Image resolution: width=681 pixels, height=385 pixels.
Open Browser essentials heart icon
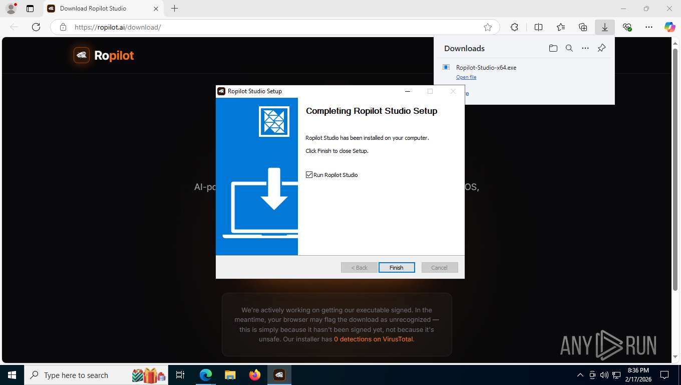point(627,27)
